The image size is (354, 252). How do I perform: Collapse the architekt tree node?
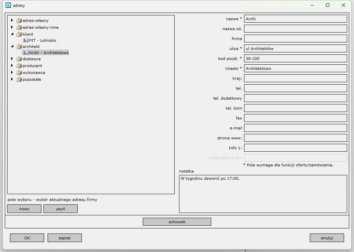pyautogui.click(x=12, y=47)
